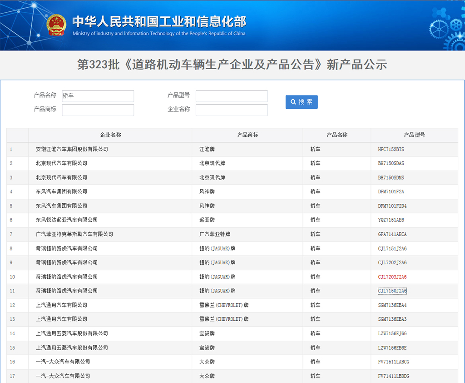The height and width of the screenshot is (383, 465).
Task: Focus the 企业名称 search input field
Action: click(232, 110)
